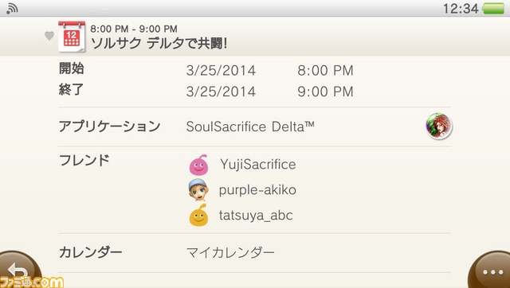
Task: Select friend purple-akiko
Action: tap(257, 190)
